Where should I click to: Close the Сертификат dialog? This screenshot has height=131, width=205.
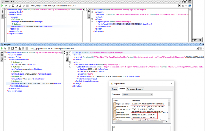[x=172, y=84]
